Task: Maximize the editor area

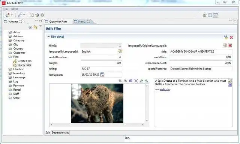Action: click(235, 21)
